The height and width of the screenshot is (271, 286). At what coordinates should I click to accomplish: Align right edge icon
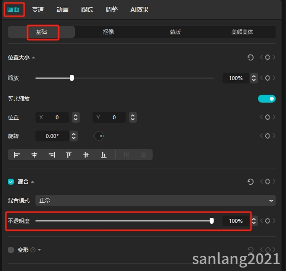[52, 155]
